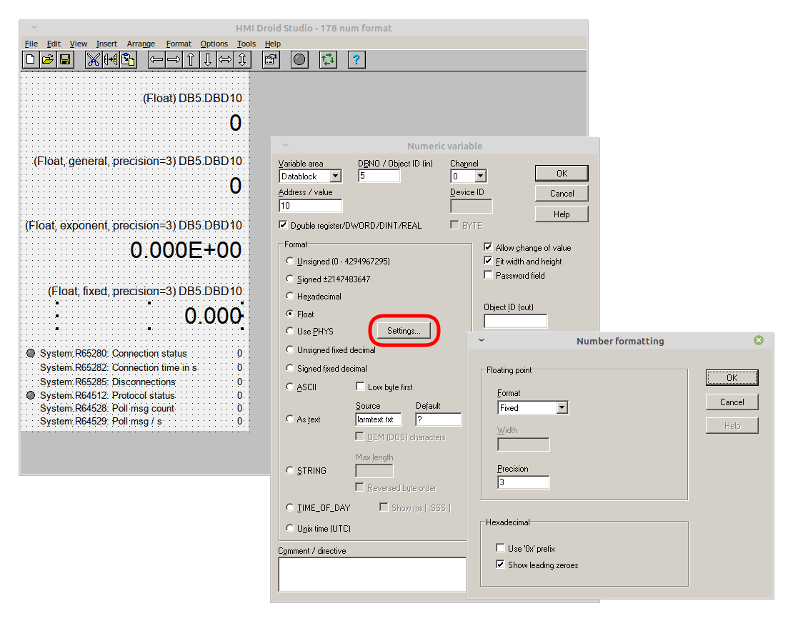
Task: Select the Signed ±2147483647 radio
Action: [290, 279]
